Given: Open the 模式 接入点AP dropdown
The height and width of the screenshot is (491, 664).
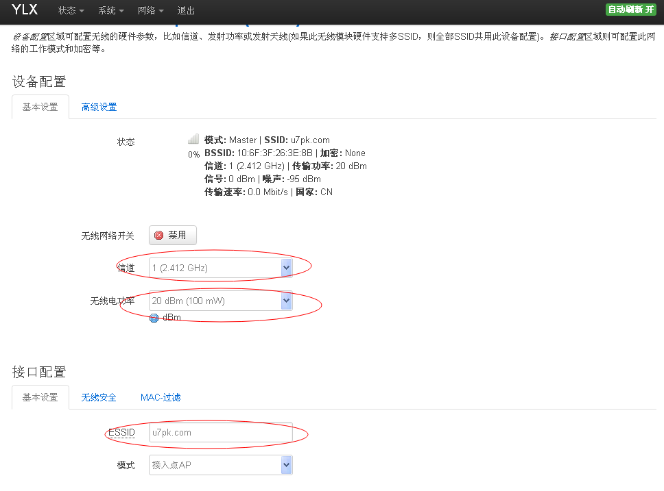Looking at the screenshot, I should [x=221, y=465].
